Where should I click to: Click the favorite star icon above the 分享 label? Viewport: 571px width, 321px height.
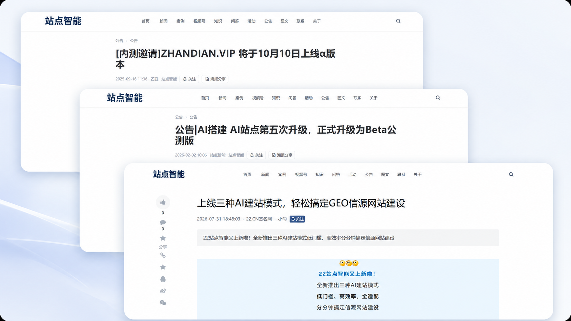pyautogui.click(x=163, y=238)
